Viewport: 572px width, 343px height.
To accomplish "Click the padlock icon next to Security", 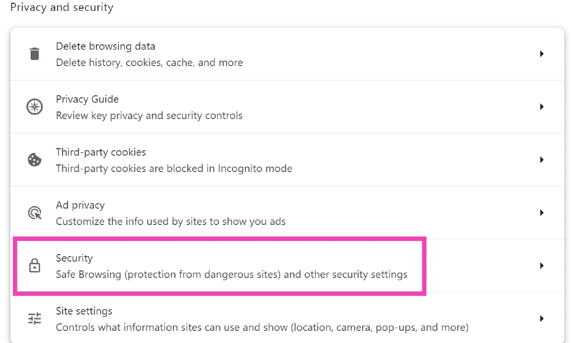I will point(34,266).
